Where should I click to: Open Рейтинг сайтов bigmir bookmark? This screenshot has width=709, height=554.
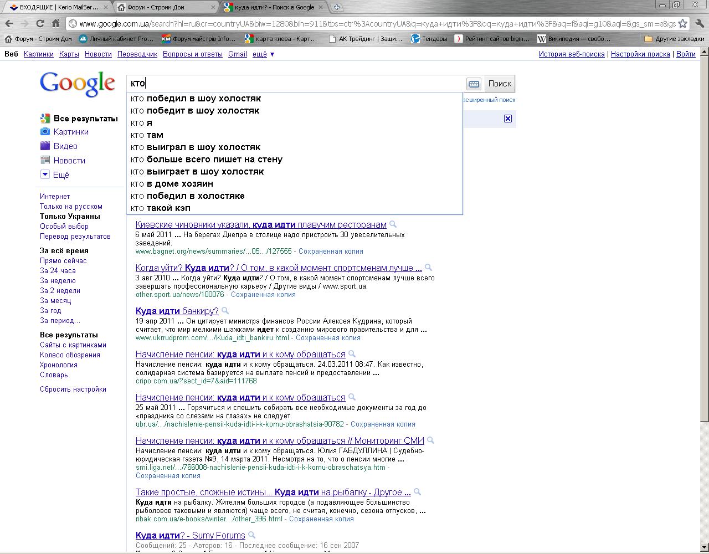point(492,39)
